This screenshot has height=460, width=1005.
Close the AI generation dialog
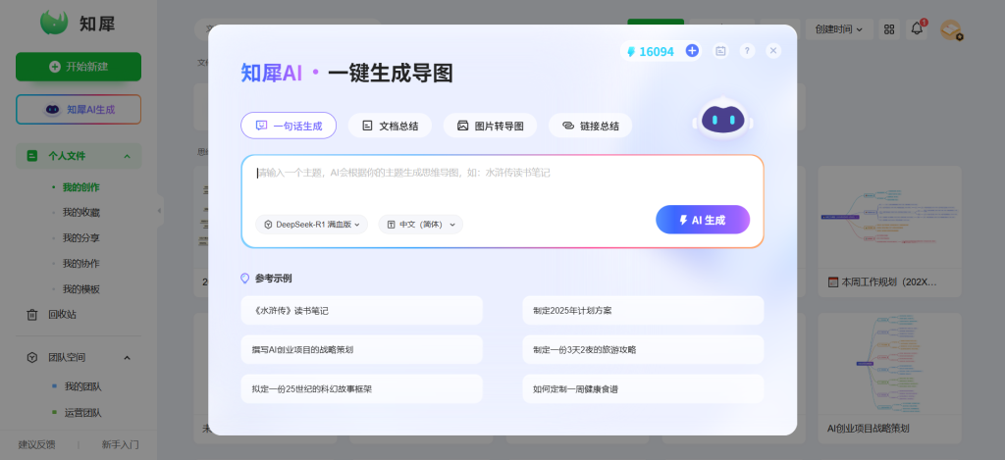[773, 51]
